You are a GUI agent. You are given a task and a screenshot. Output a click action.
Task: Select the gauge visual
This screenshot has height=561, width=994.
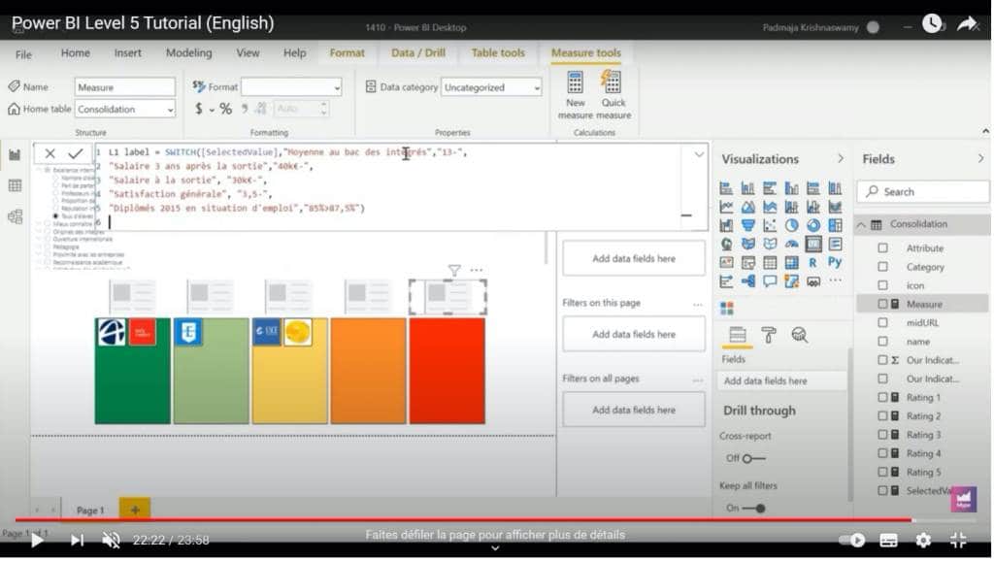[792, 244]
